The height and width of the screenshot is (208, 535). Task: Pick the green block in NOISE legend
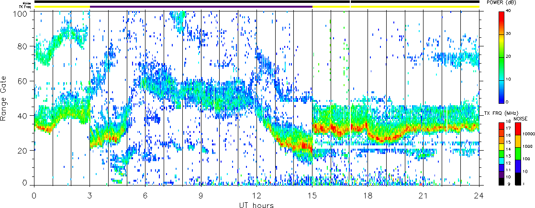(518, 154)
